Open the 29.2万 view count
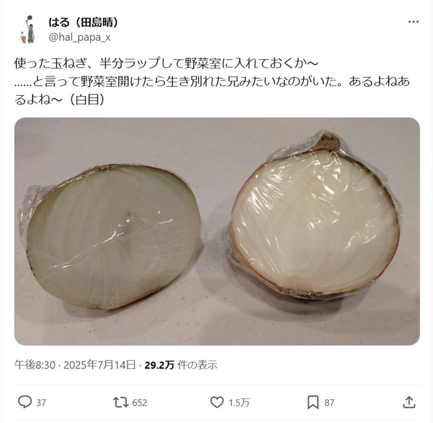Viewport: 433px width, 423px height. [159, 365]
